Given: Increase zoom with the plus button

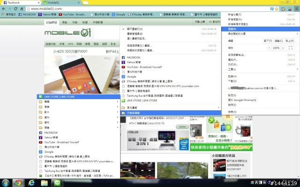Looking at the screenshot, I should coord(283,48).
